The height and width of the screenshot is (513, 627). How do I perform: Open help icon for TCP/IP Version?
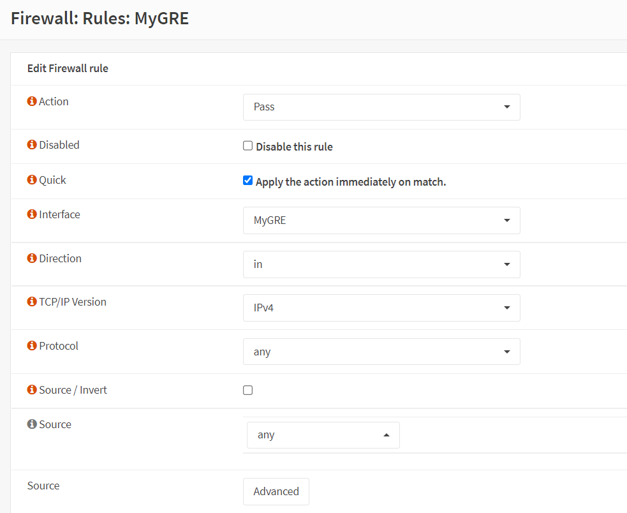point(32,301)
